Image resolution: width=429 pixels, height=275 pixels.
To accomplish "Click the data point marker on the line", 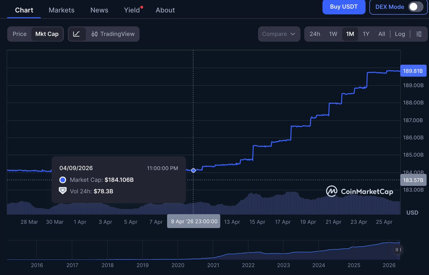I will 193,171.
